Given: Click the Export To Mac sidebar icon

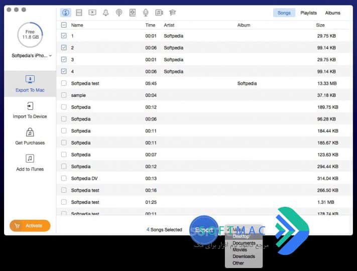Looking at the screenshot, I should coord(30,79).
